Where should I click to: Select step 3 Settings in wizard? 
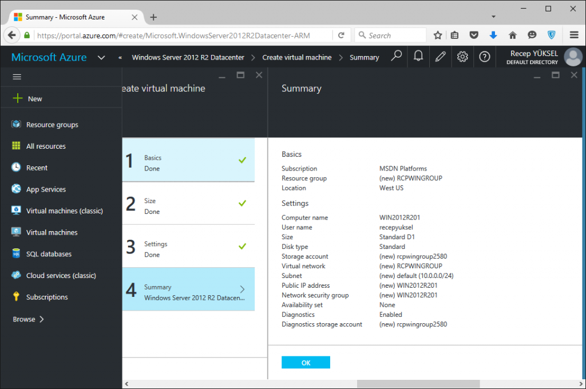pos(188,246)
